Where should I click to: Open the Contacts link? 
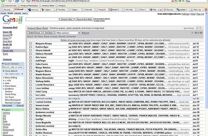(x=7, y=59)
